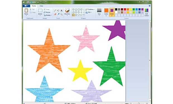
Task: Choose the six-point star shape
Action: tap(76, 15)
